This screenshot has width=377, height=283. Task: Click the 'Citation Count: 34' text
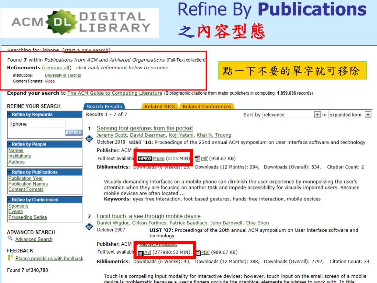[x=349, y=261]
